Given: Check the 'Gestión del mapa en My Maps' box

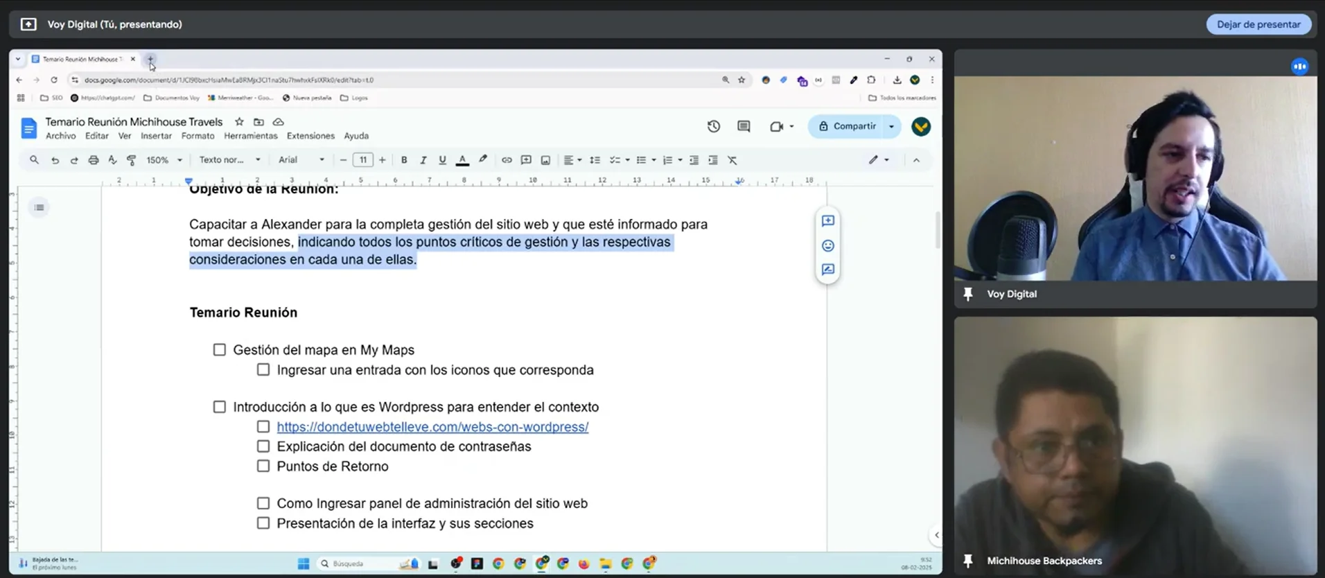Looking at the screenshot, I should point(220,350).
